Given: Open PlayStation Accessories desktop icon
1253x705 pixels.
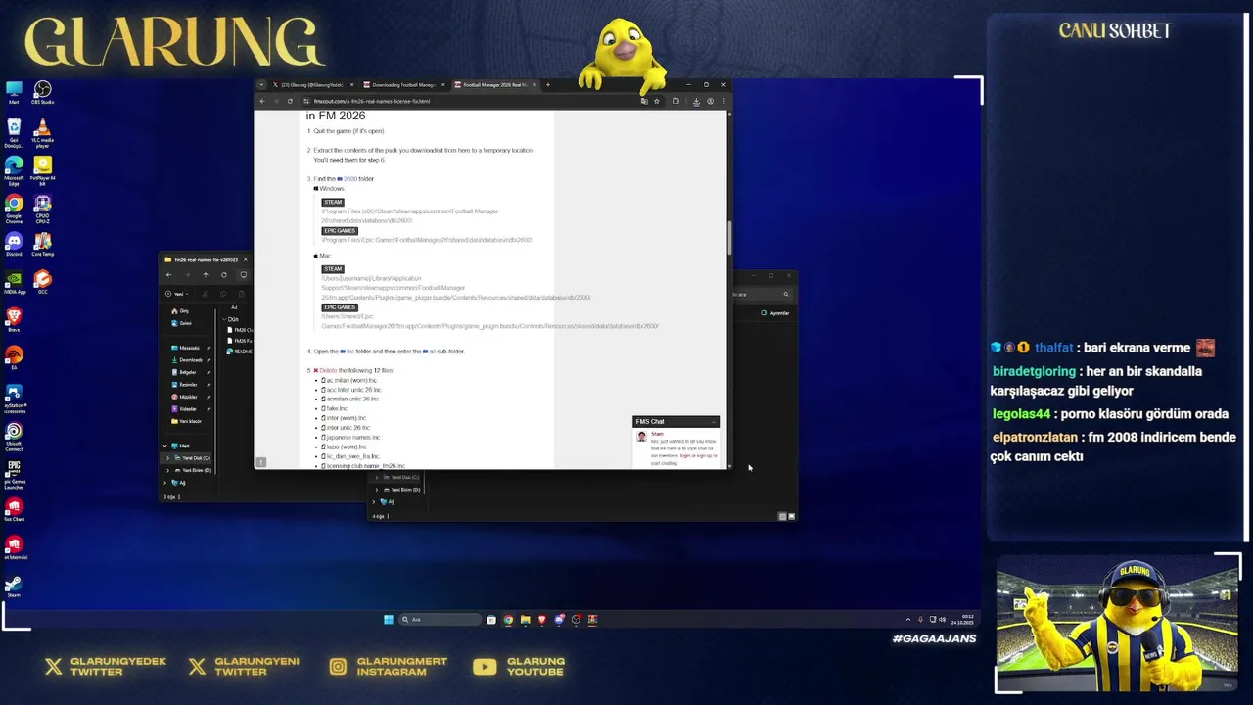Looking at the screenshot, I should click(14, 398).
